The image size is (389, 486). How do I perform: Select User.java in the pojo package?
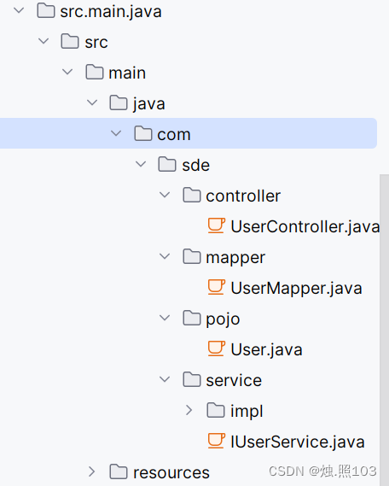pyautogui.click(x=266, y=349)
